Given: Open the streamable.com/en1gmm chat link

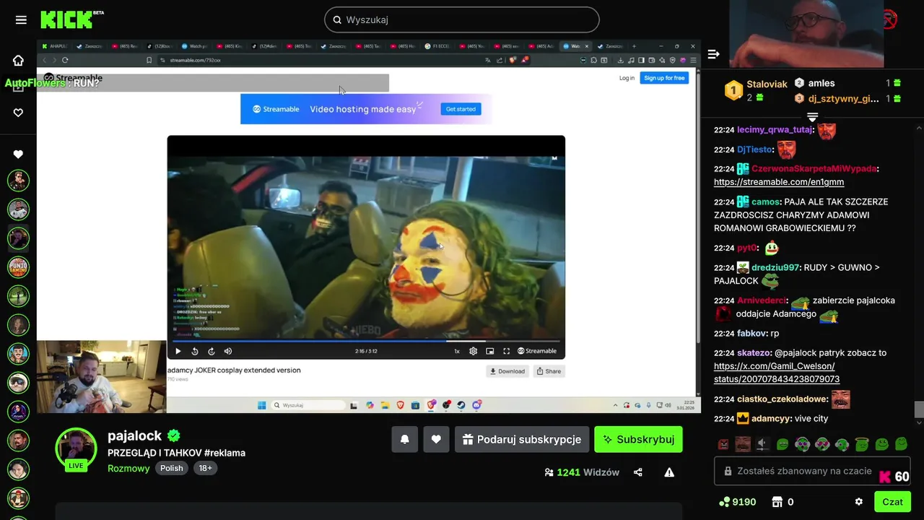Looking at the screenshot, I should [x=778, y=182].
